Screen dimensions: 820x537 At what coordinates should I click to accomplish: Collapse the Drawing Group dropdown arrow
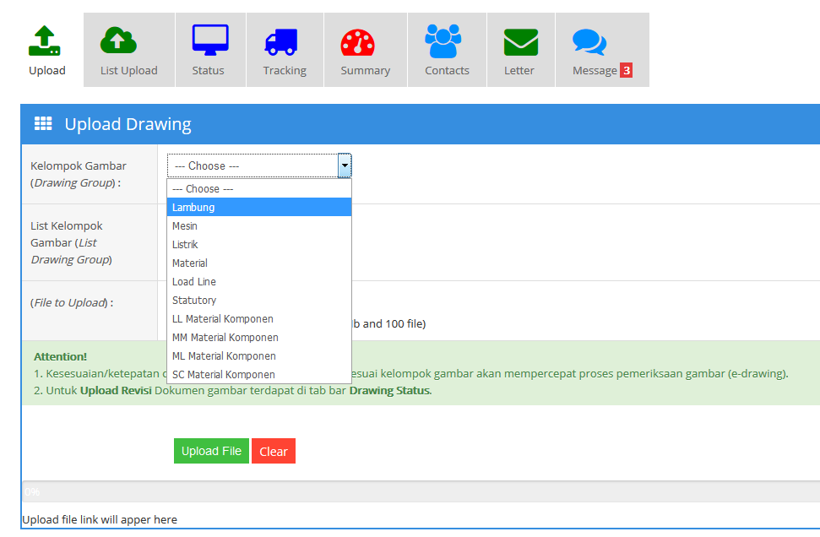tap(345, 166)
